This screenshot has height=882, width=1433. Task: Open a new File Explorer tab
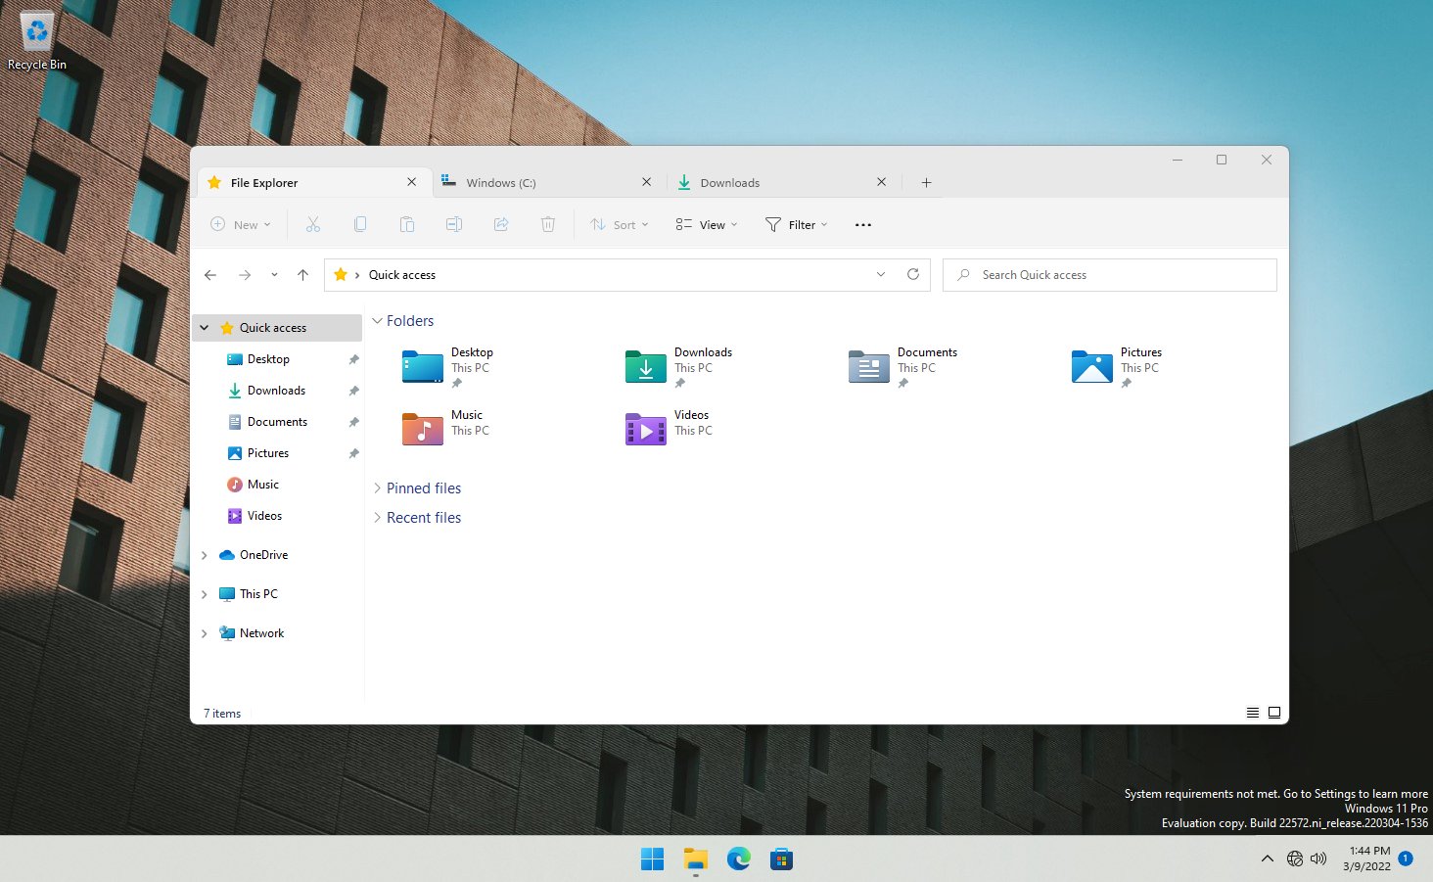[x=925, y=182]
